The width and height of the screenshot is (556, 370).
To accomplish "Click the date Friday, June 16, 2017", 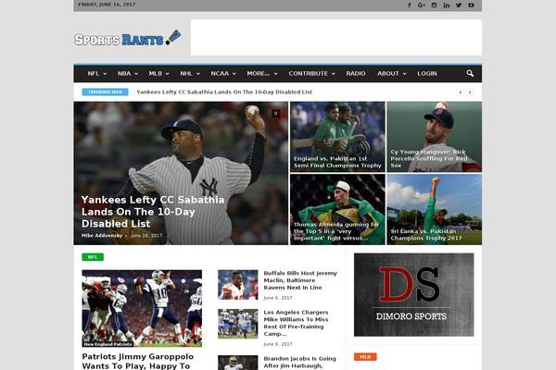I will [107, 5].
